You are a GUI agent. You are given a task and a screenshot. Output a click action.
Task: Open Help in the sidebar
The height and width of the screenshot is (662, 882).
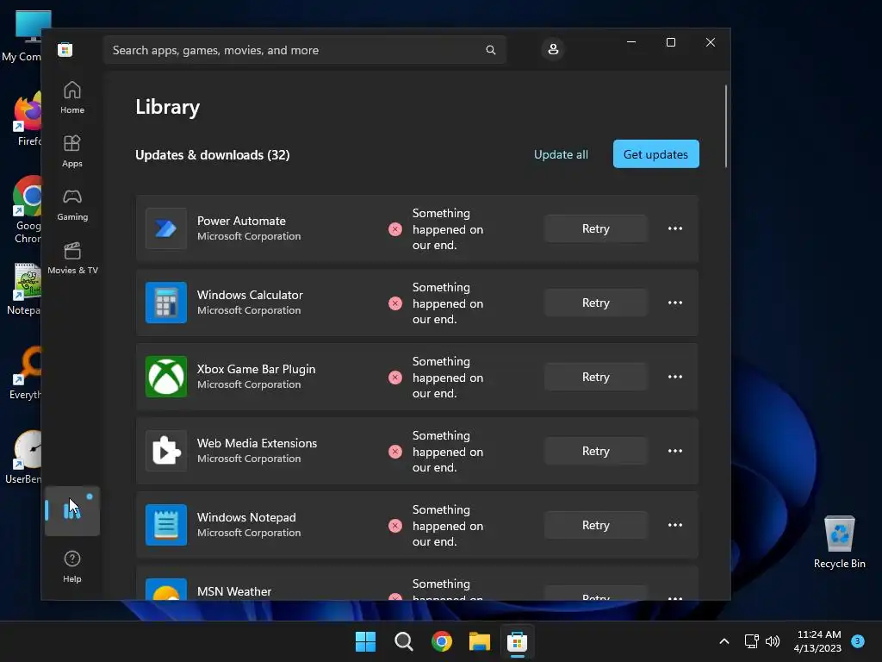(x=72, y=567)
